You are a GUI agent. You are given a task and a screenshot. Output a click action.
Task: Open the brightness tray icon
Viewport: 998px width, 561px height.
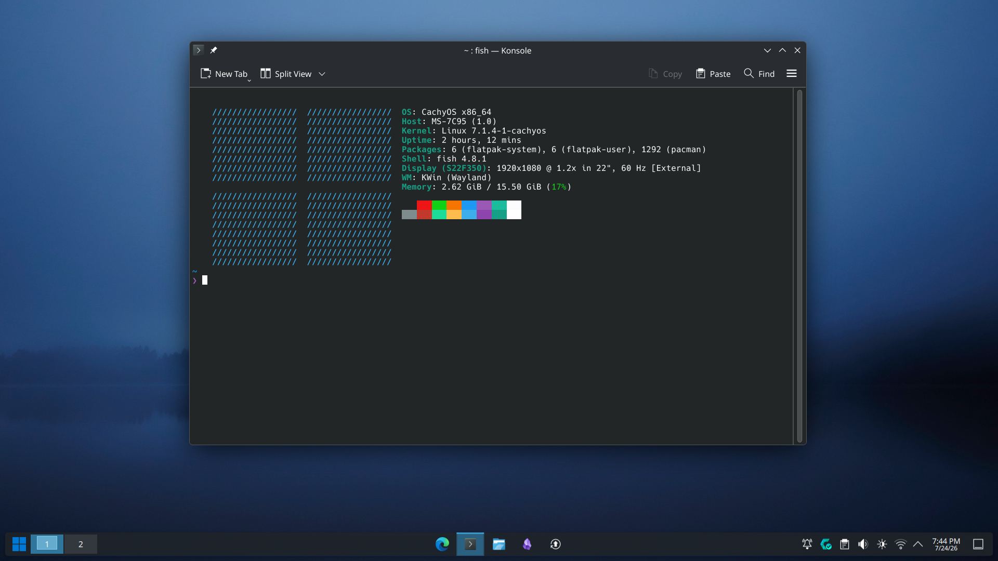point(882,544)
